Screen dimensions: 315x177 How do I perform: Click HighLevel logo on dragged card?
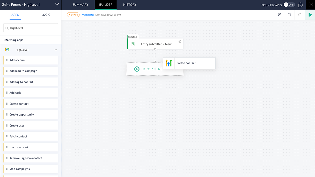pos(169,63)
